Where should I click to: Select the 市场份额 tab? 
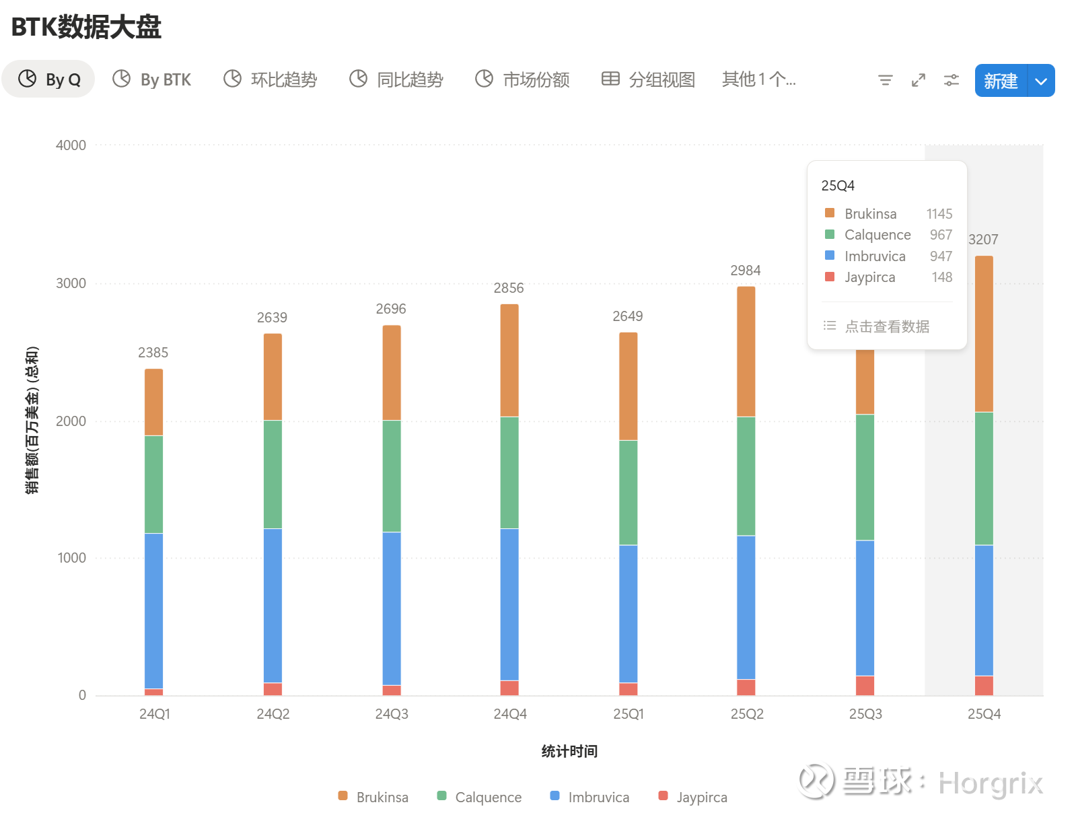[x=522, y=79]
